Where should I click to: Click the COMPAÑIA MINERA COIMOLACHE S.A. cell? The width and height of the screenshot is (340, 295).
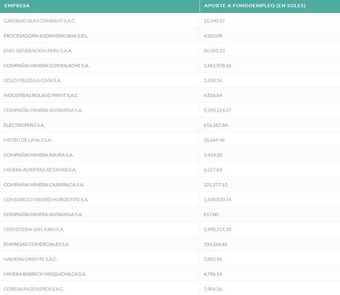click(46, 65)
